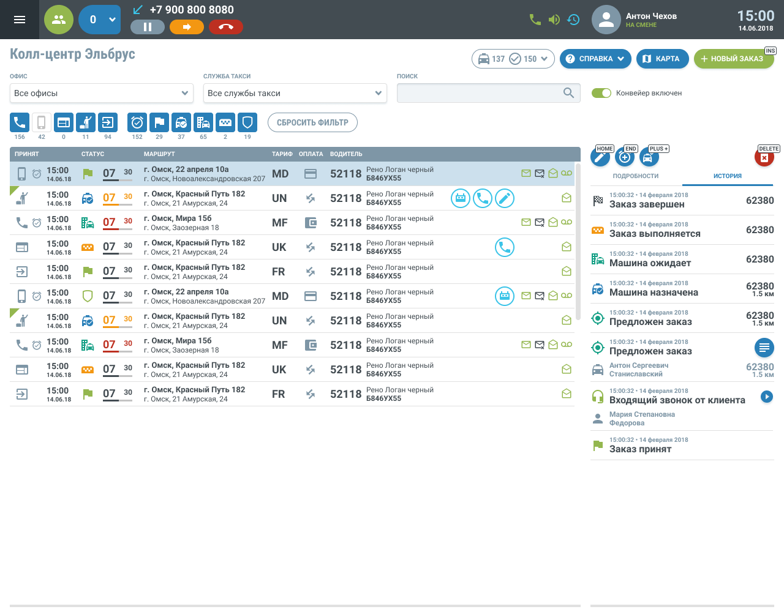Expand the Справка dropdown menu
Viewport: 784px width, 612px height.
click(x=595, y=59)
